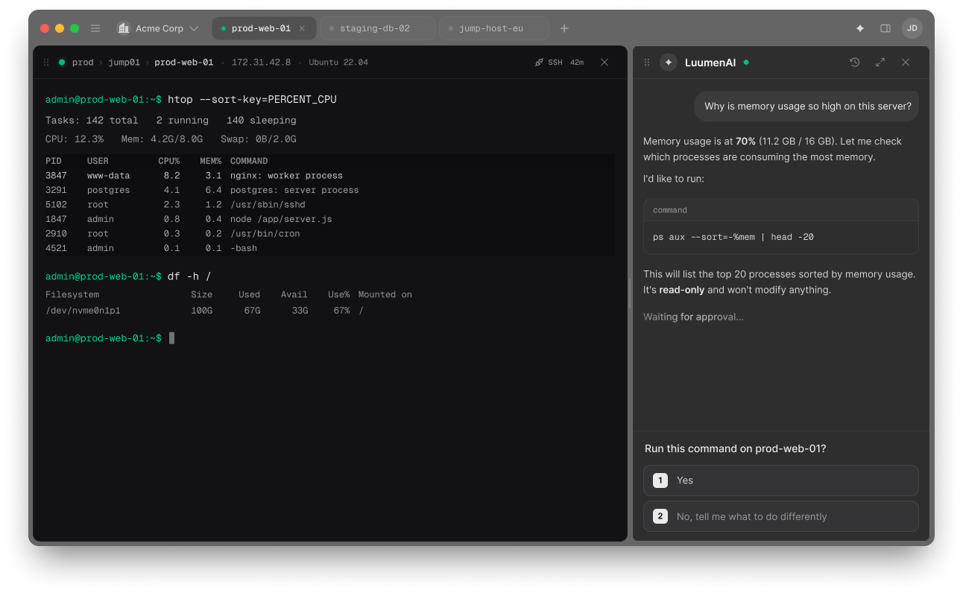Add a new session tab
Image resolution: width=963 pixels, height=593 pixels.
(564, 28)
